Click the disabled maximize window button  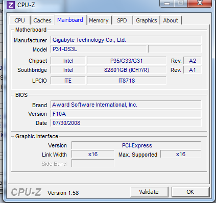click(x=181, y=3)
